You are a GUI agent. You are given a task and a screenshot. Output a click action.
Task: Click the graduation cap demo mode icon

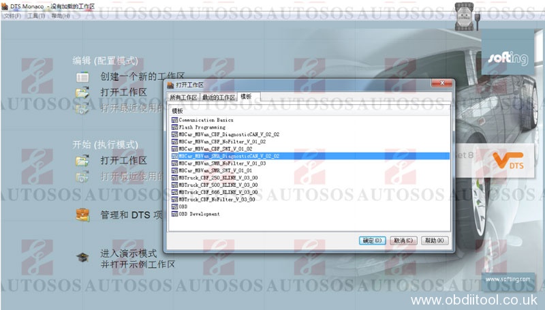click(x=82, y=258)
